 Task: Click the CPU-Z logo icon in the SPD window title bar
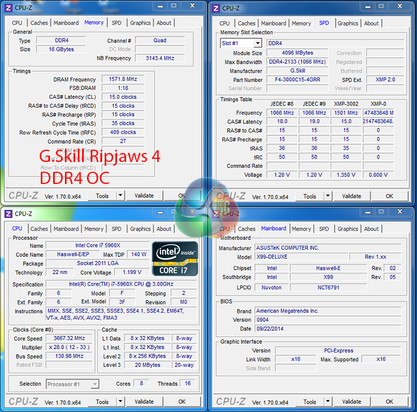(216, 8)
